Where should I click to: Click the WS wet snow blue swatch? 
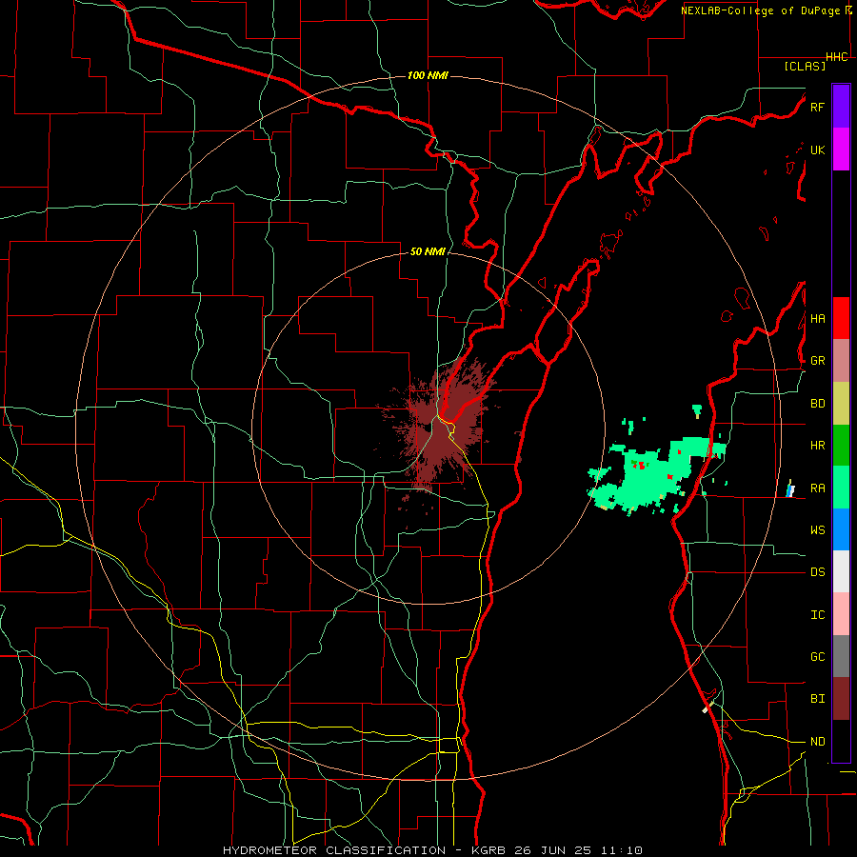(x=841, y=529)
